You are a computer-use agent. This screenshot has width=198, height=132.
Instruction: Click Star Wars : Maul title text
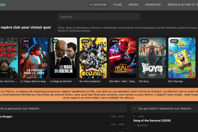(x=123, y=82)
